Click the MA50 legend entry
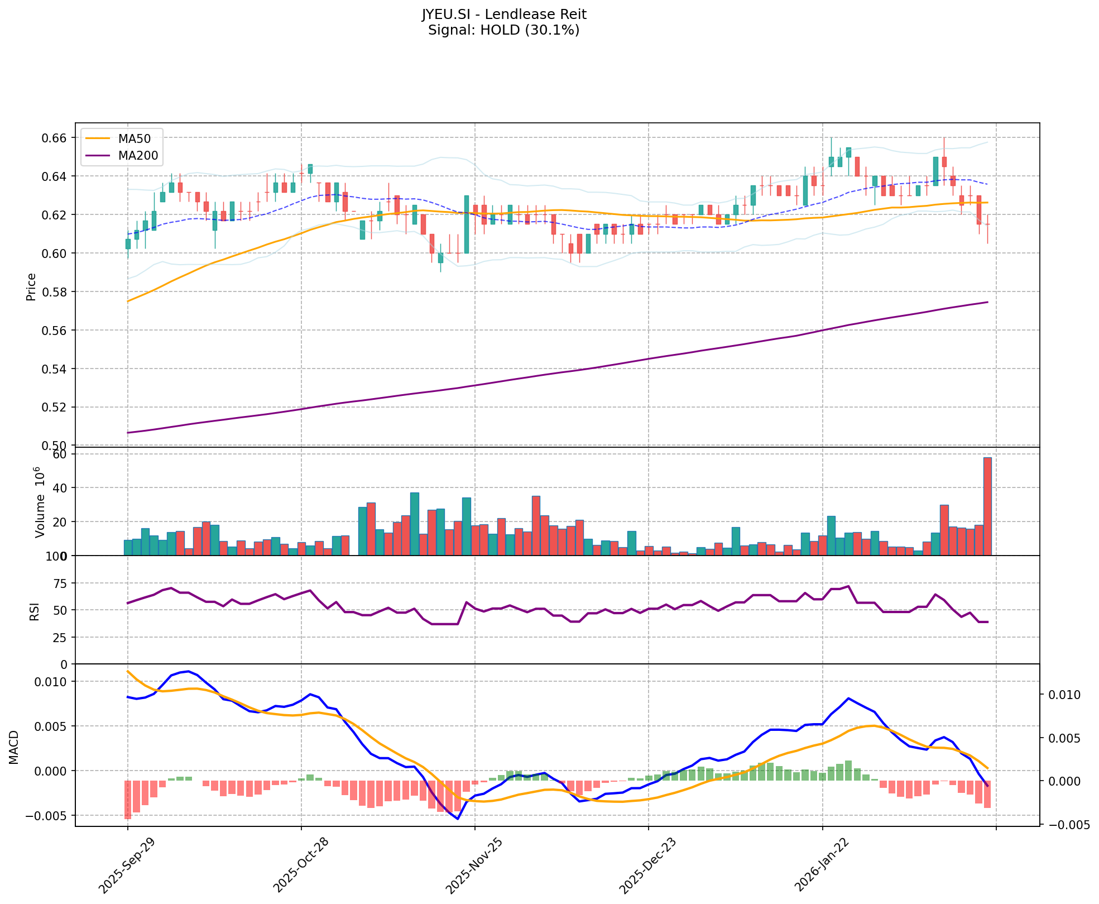This screenshot has width=1099, height=904. click(x=134, y=139)
